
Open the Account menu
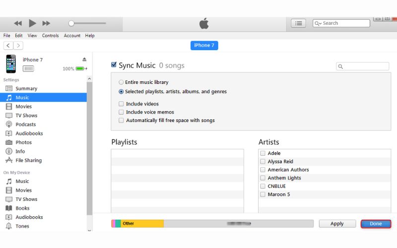click(72, 35)
